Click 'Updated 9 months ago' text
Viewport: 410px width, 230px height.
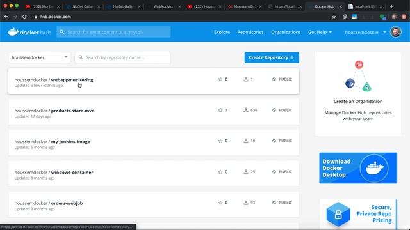[x=35, y=209]
